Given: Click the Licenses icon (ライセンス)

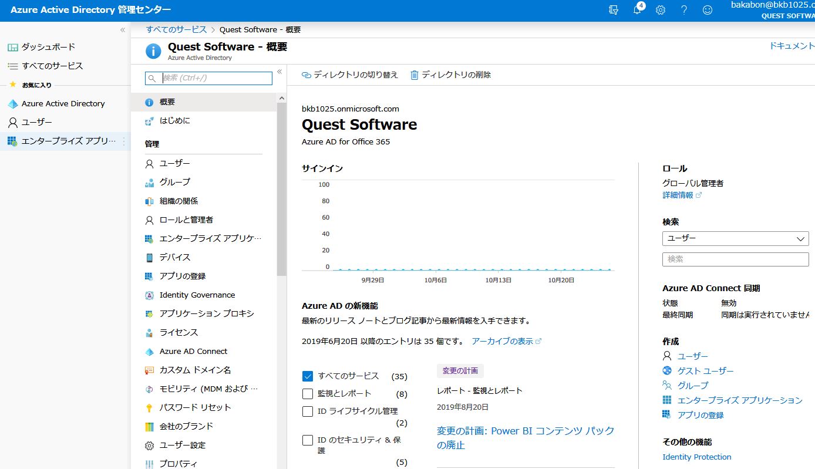Looking at the screenshot, I should click(149, 333).
